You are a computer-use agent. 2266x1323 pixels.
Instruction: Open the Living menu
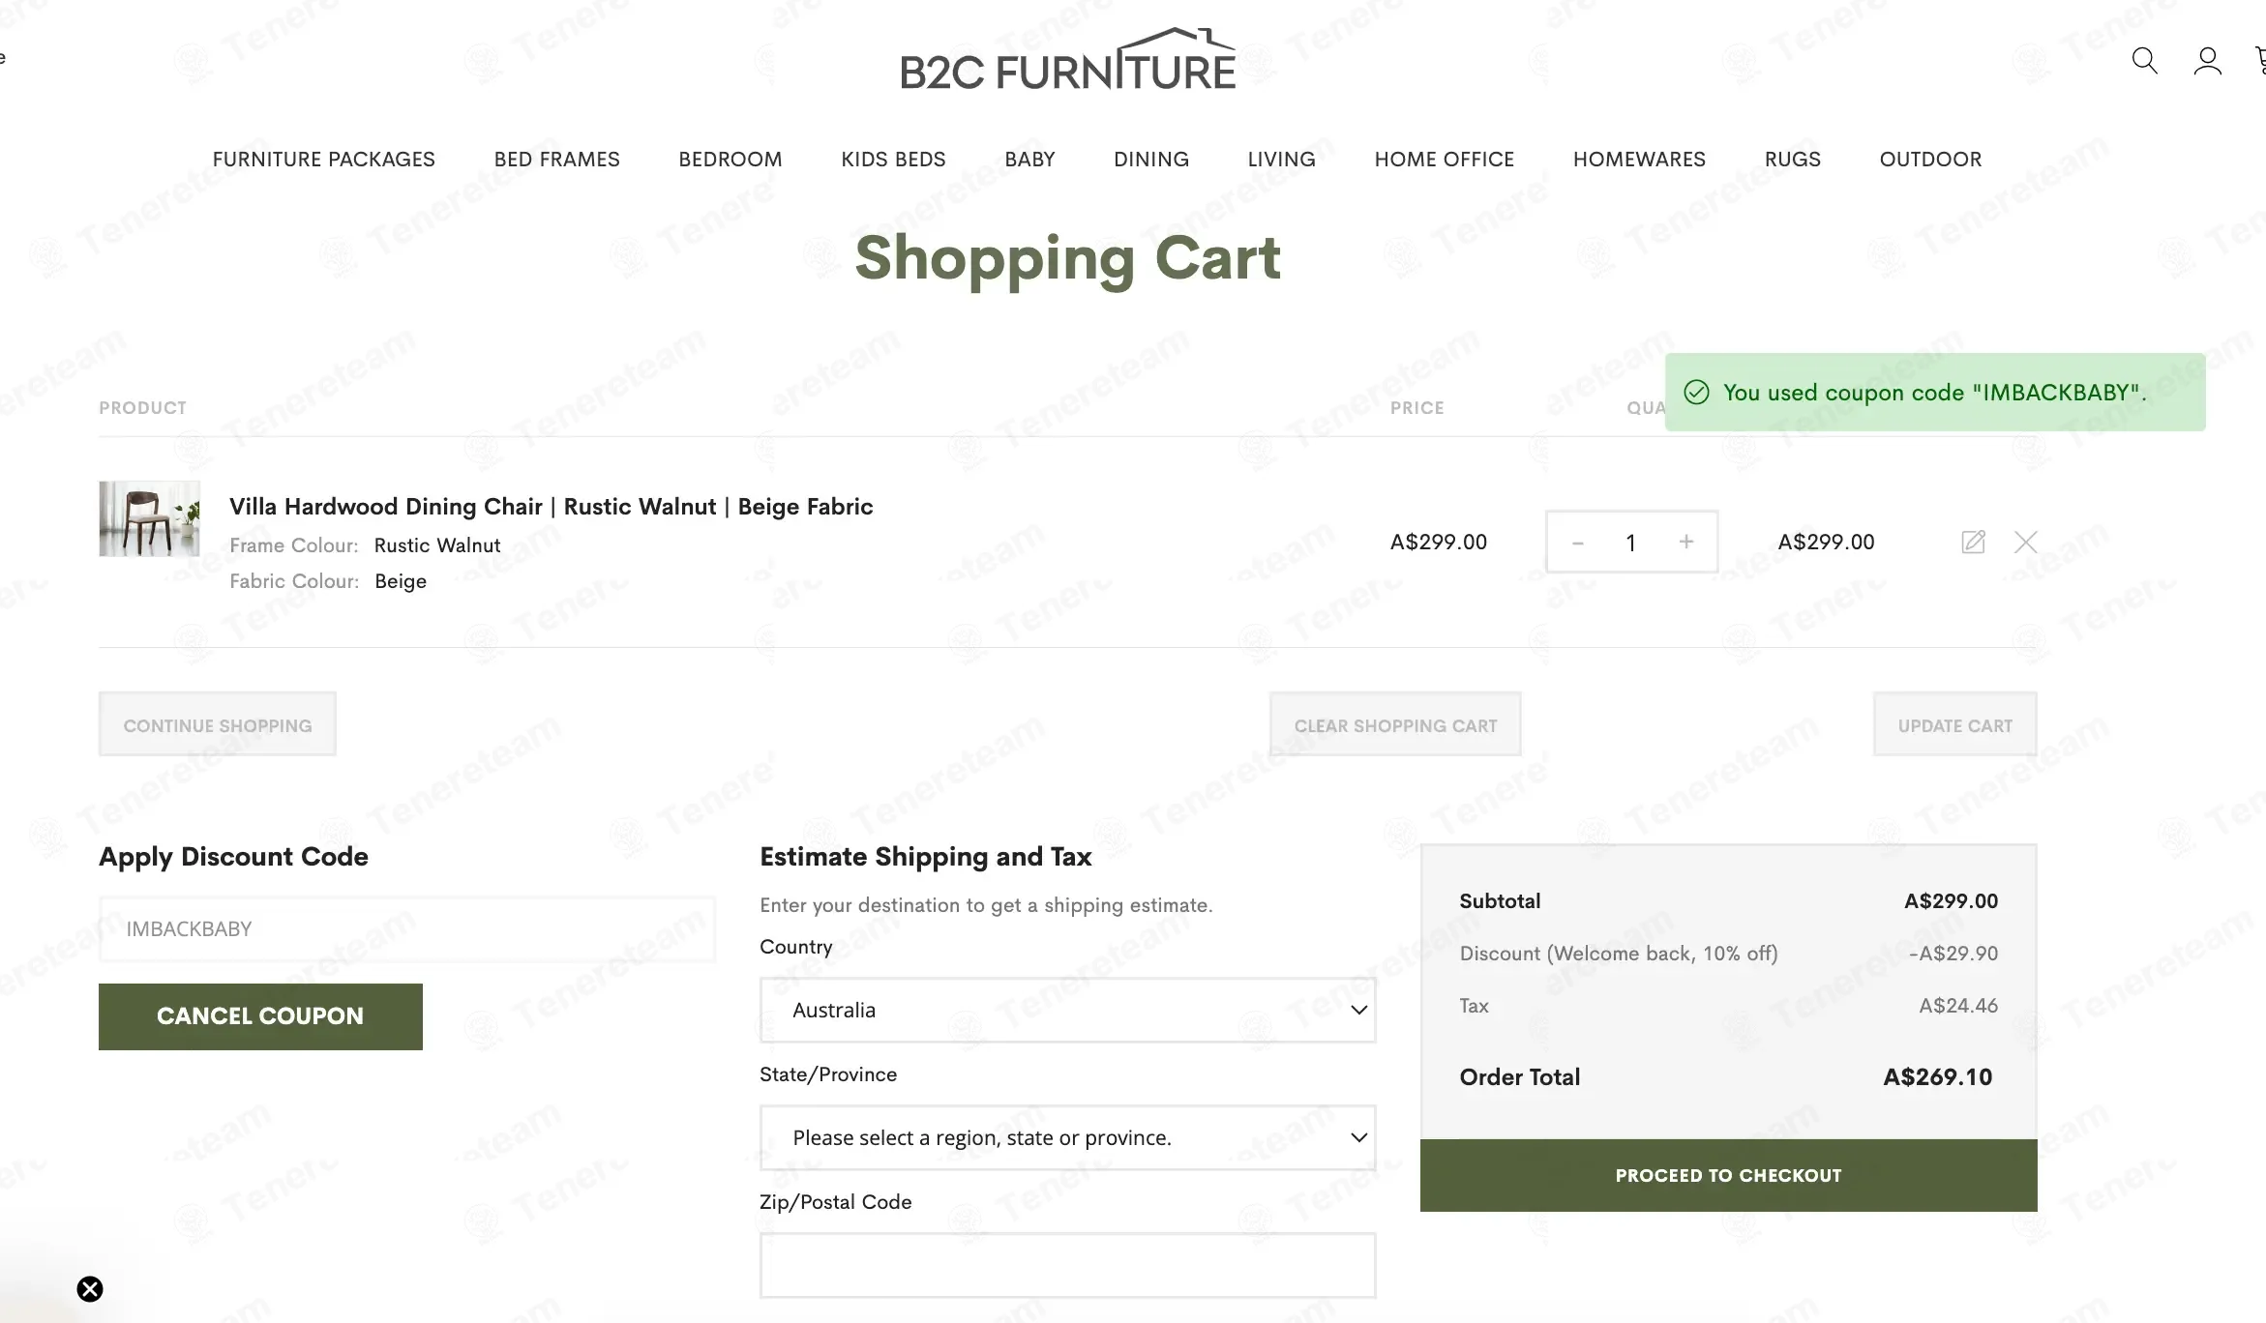1282,160
